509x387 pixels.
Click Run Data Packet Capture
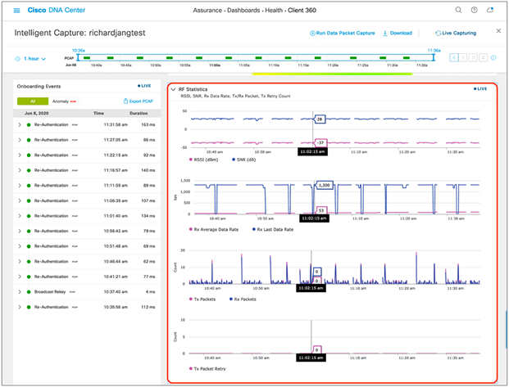[x=342, y=33]
